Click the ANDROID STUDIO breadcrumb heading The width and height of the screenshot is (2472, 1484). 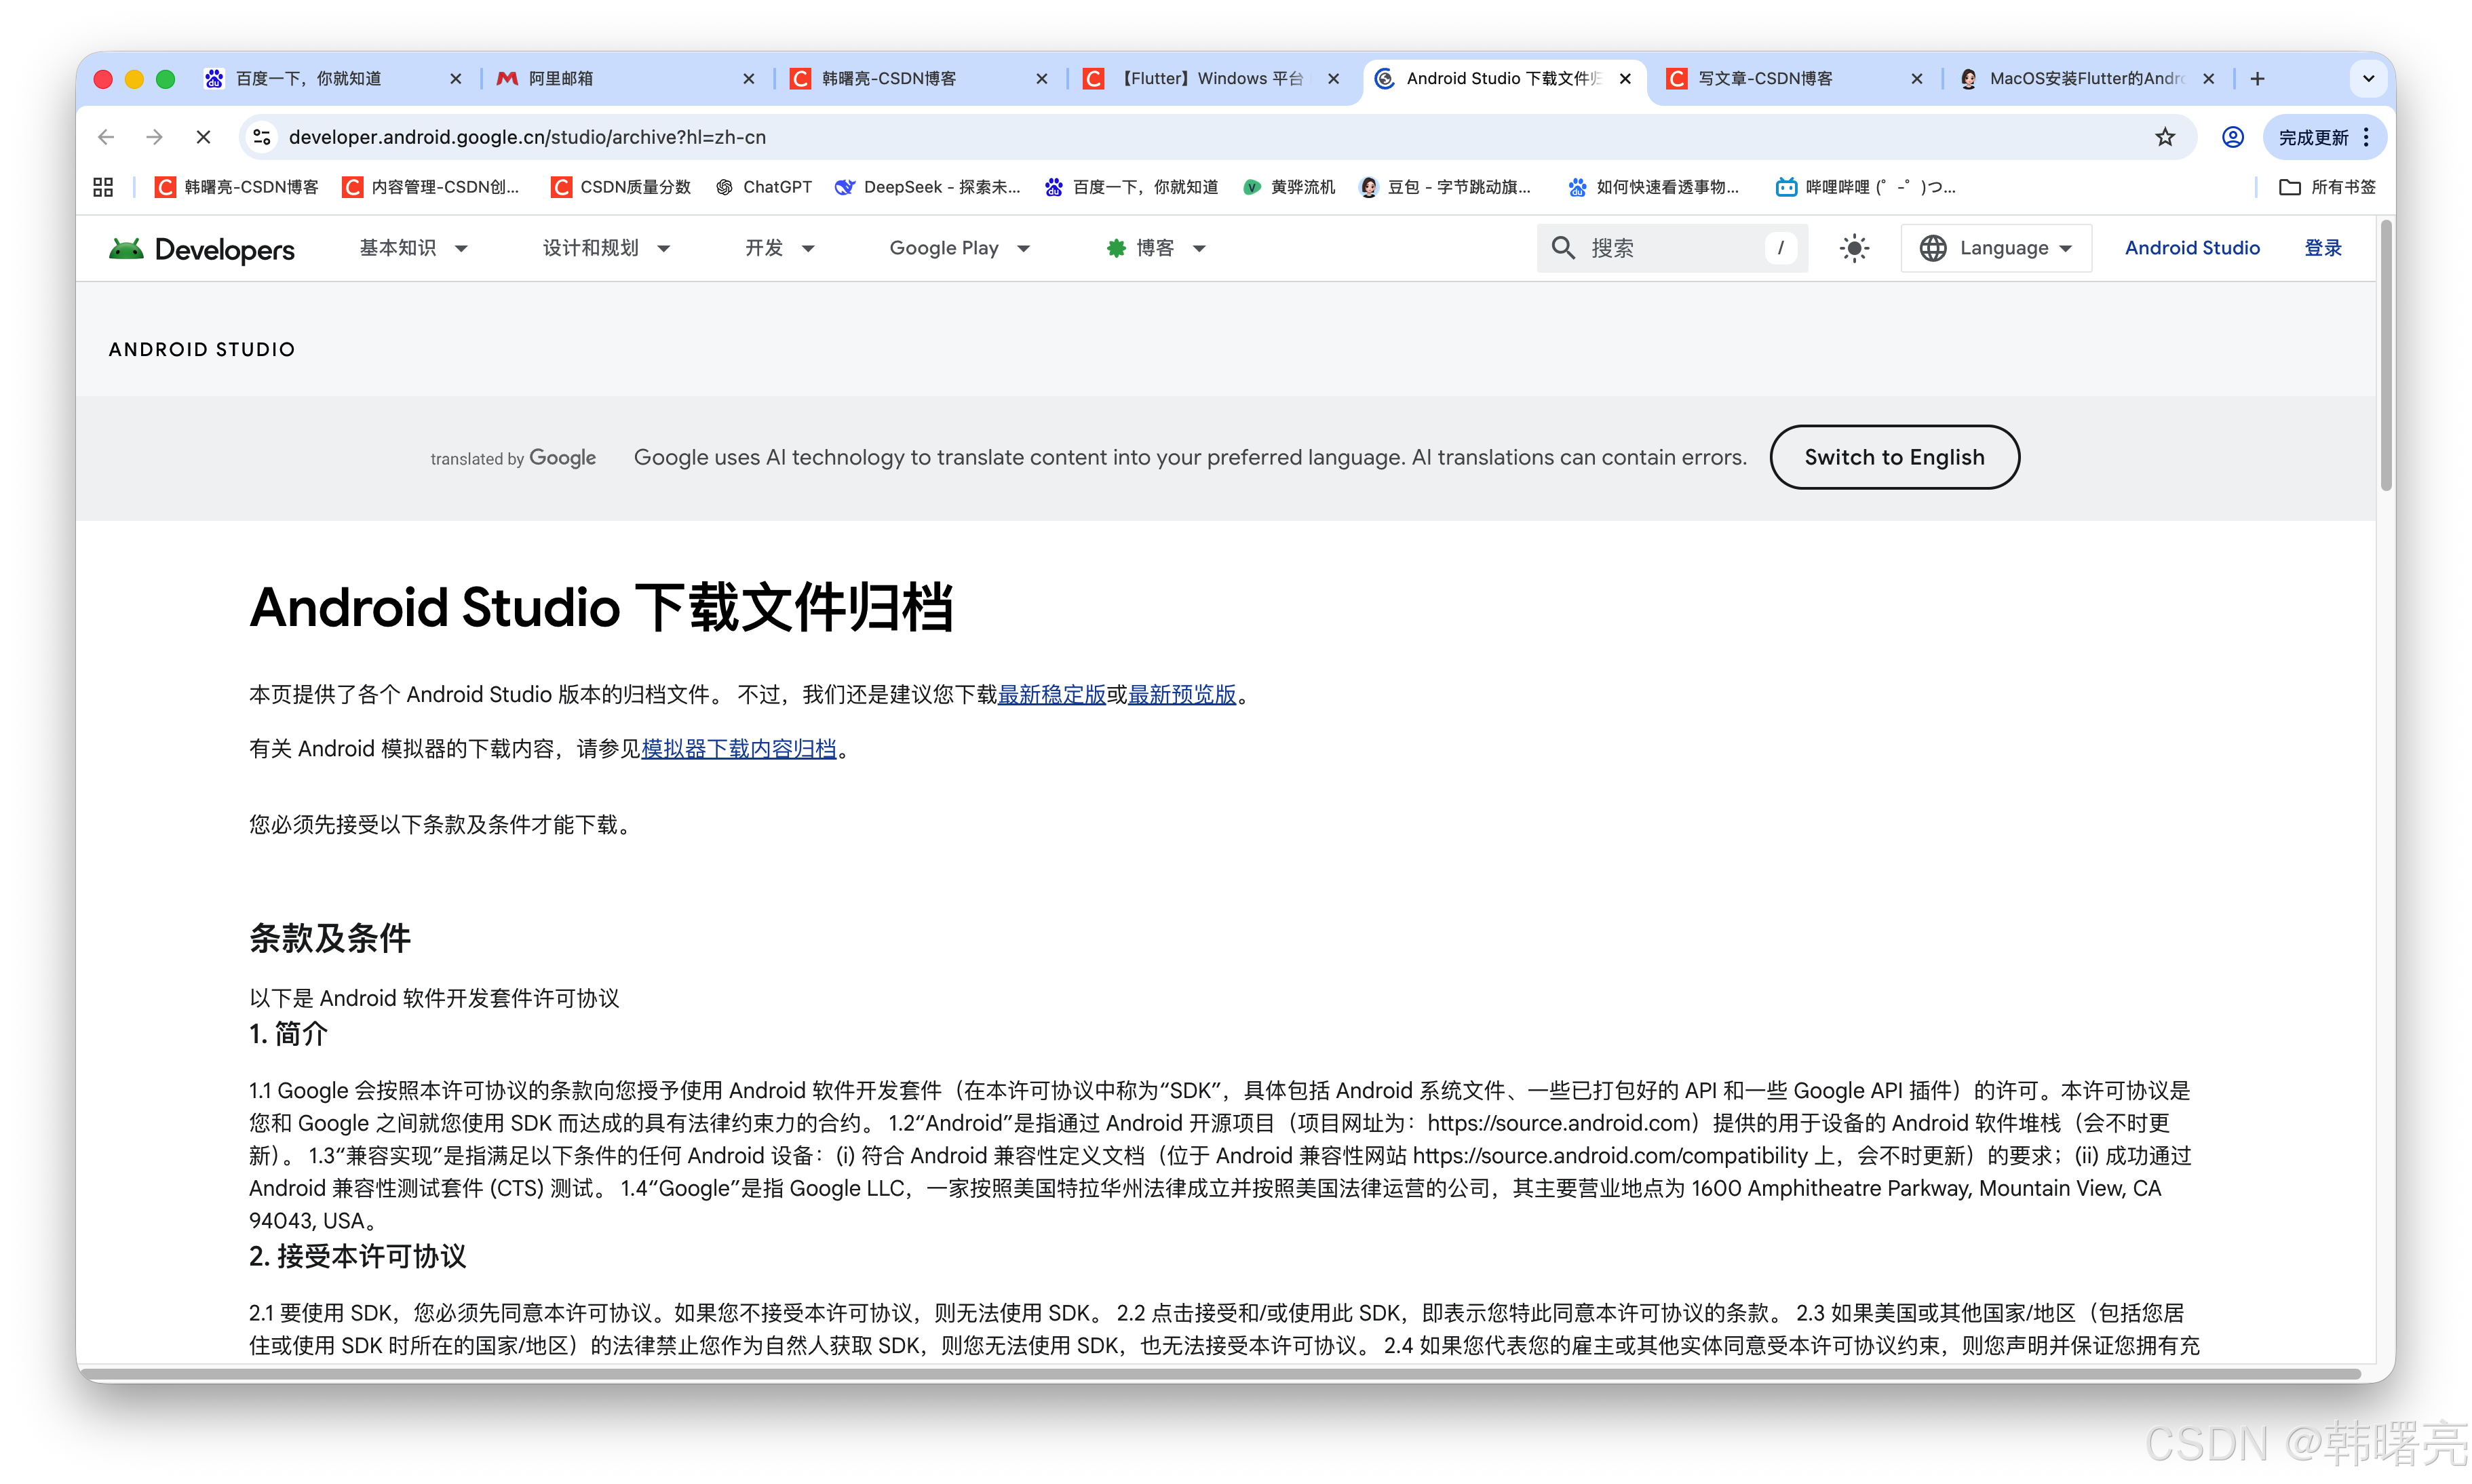click(x=202, y=349)
